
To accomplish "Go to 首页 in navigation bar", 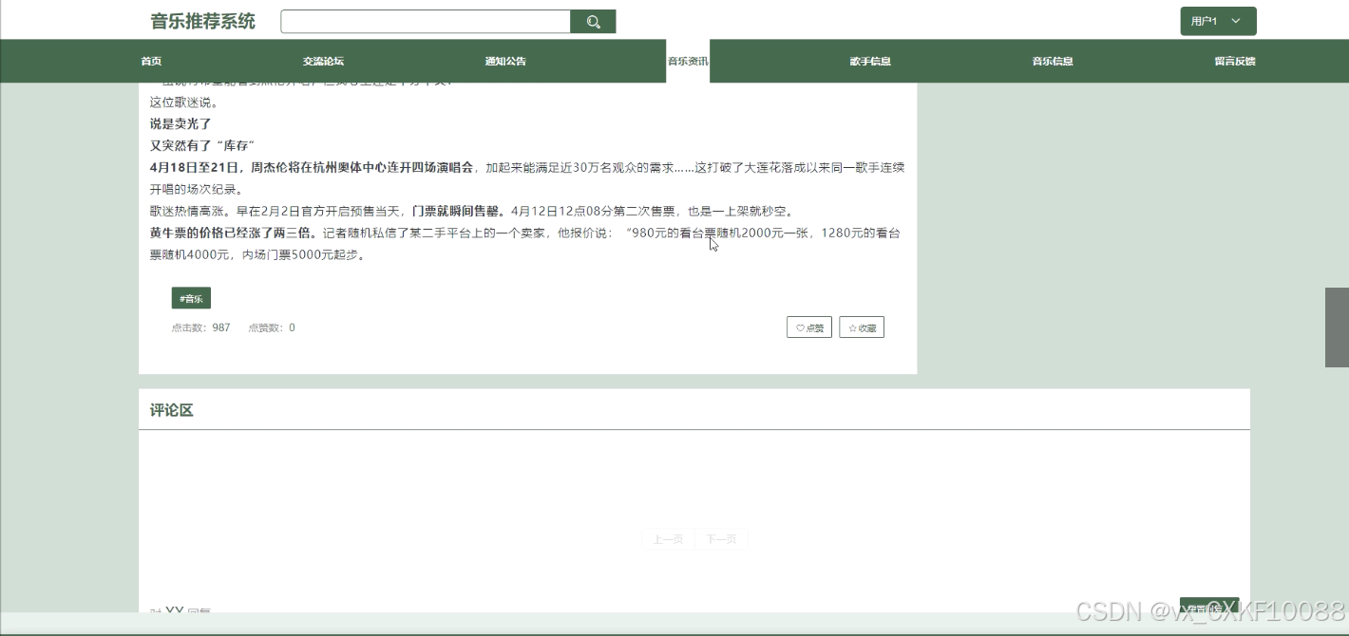I will point(151,61).
